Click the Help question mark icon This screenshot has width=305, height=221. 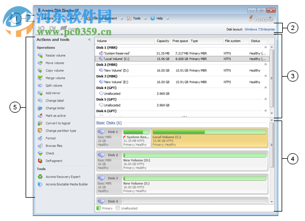[x=152, y=18]
